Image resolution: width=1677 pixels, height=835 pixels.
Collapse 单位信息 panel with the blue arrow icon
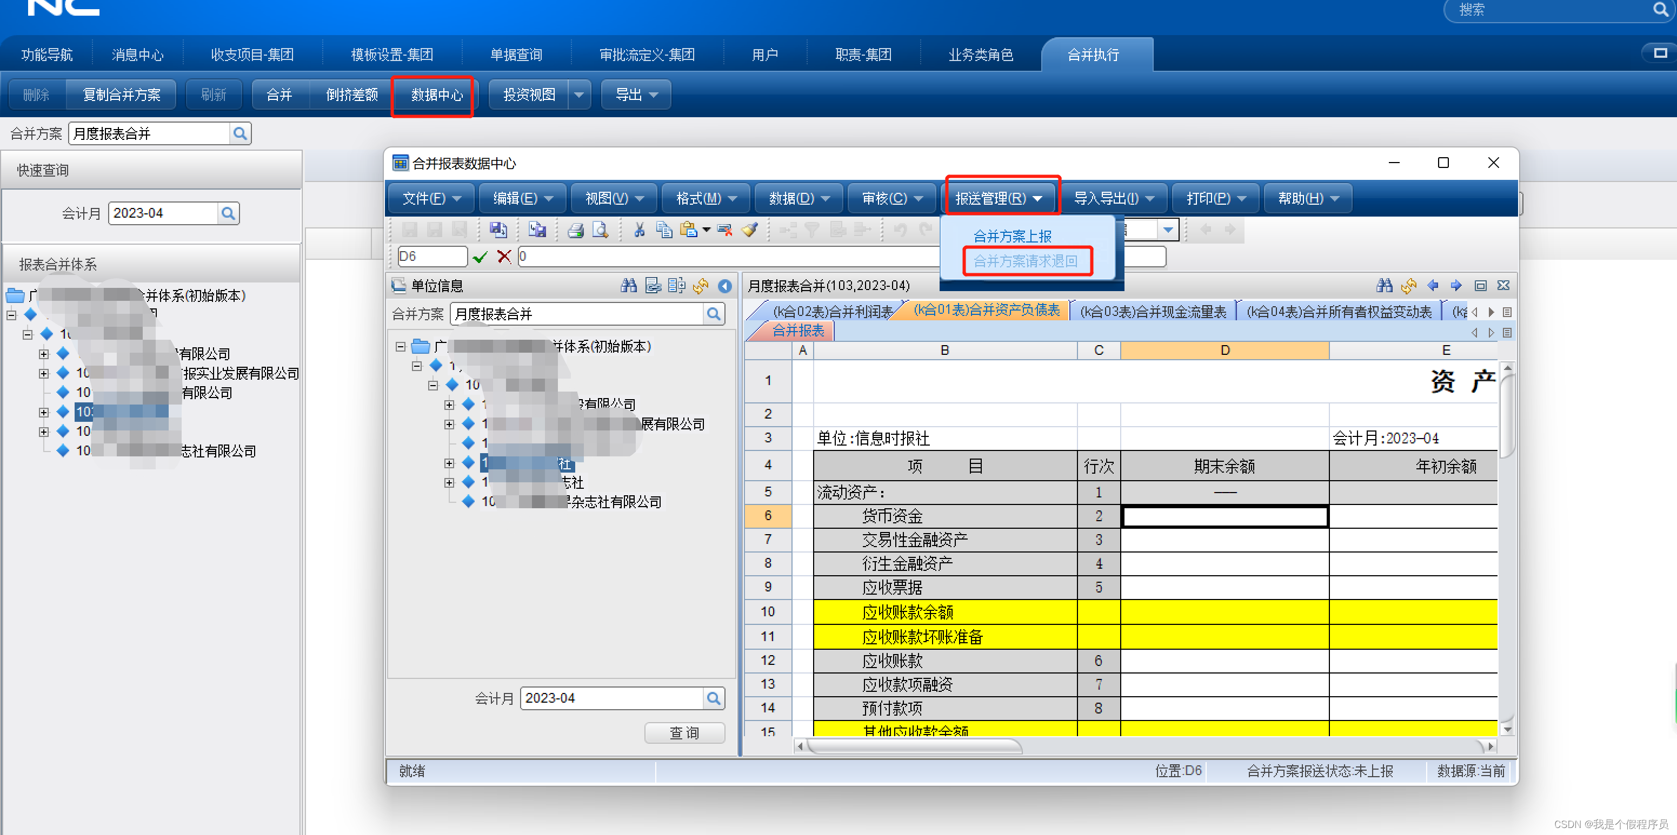point(724,286)
